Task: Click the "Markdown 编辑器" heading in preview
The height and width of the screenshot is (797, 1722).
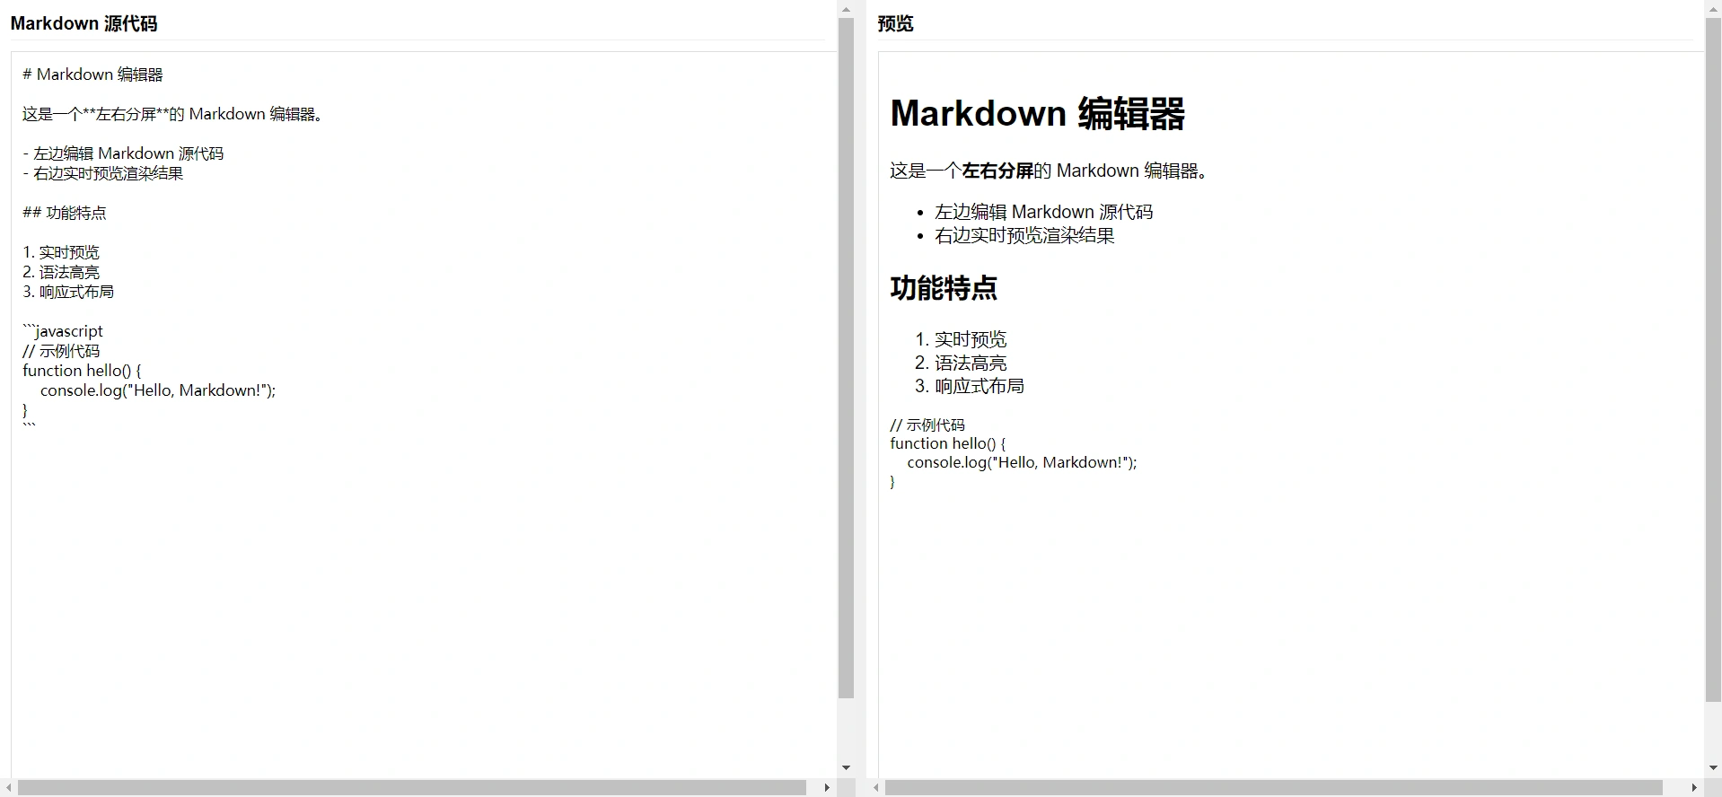Action: click(x=1037, y=114)
